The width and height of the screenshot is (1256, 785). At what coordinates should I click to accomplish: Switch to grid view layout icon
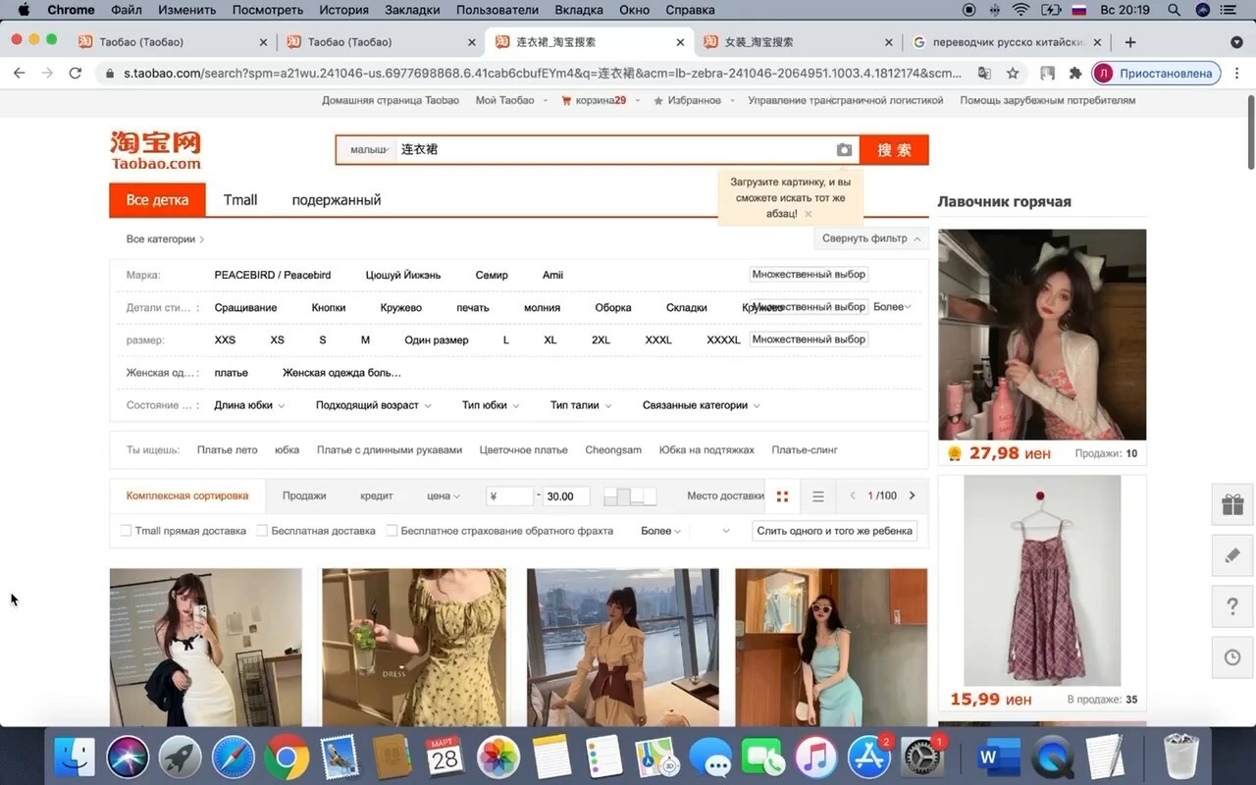[782, 497]
